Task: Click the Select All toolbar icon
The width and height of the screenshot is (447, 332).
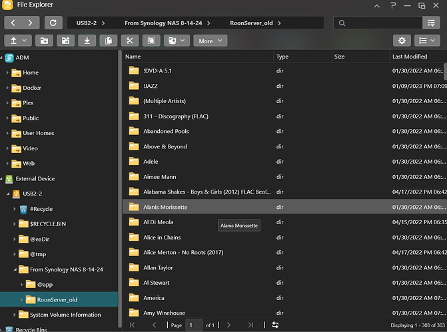Action: coord(151,41)
